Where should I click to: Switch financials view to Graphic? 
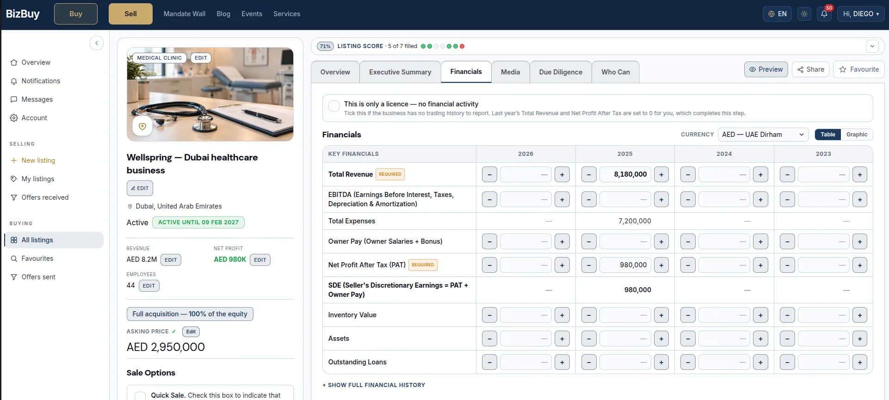857,135
